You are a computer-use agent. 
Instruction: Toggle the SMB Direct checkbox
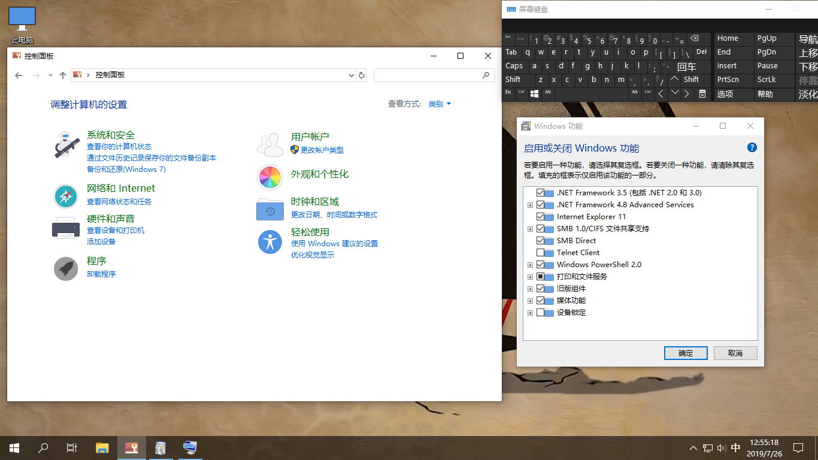[x=541, y=241]
